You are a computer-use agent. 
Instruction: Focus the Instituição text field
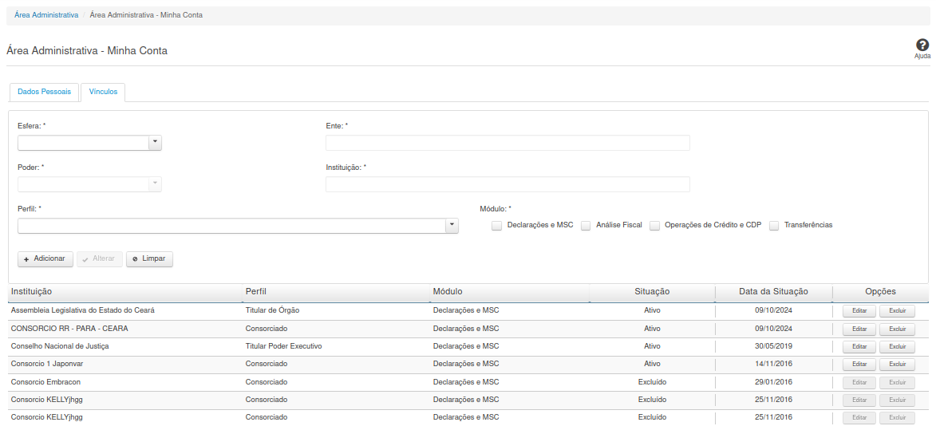tap(507, 184)
